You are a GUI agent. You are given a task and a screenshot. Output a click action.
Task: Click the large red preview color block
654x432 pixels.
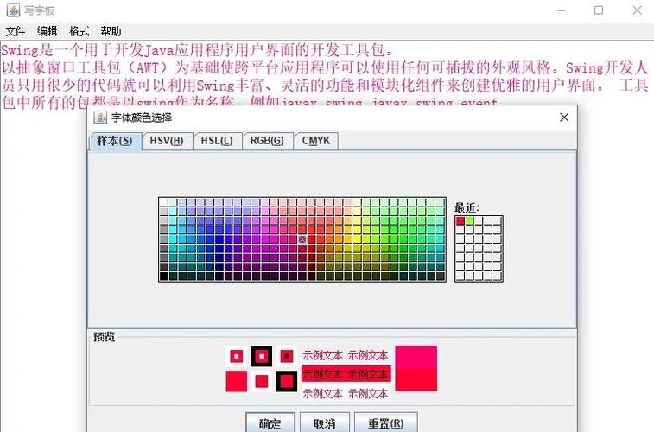[x=416, y=369]
